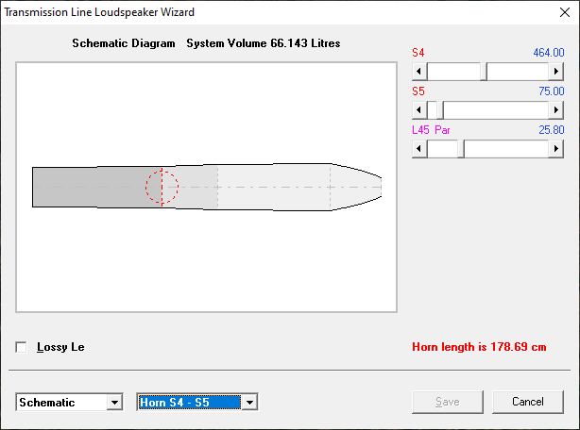Click the S4 value 464.00

pos(549,53)
